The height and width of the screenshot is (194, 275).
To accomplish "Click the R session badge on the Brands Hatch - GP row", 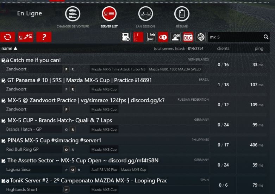I will click(x=73, y=130).
